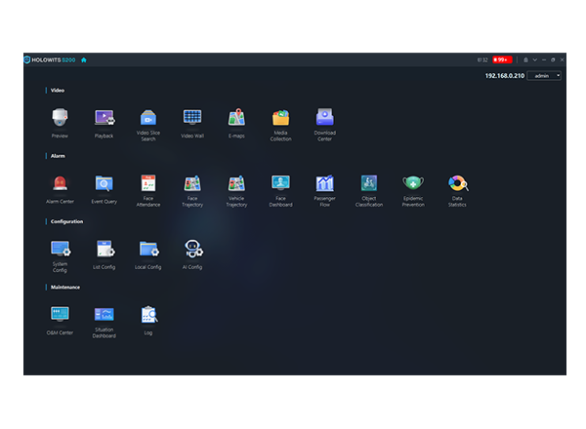Open the Event Query module

coord(104,183)
